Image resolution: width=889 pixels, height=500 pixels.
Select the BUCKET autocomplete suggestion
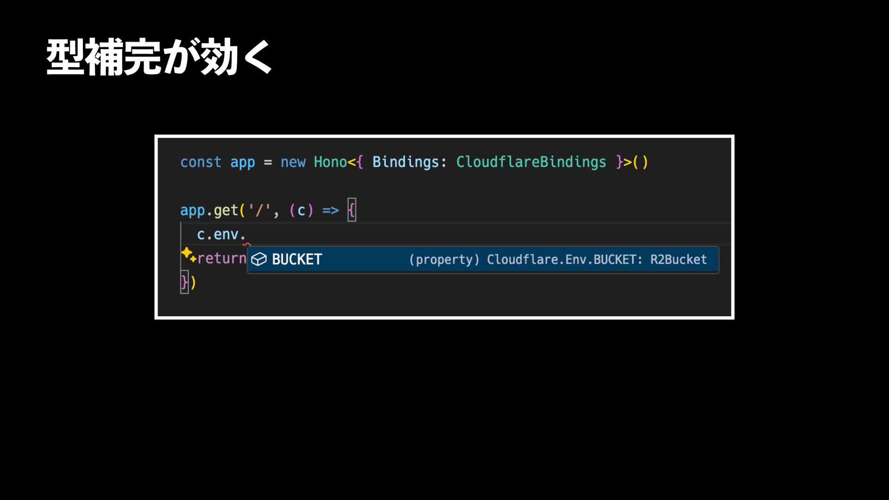[x=297, y=259]
